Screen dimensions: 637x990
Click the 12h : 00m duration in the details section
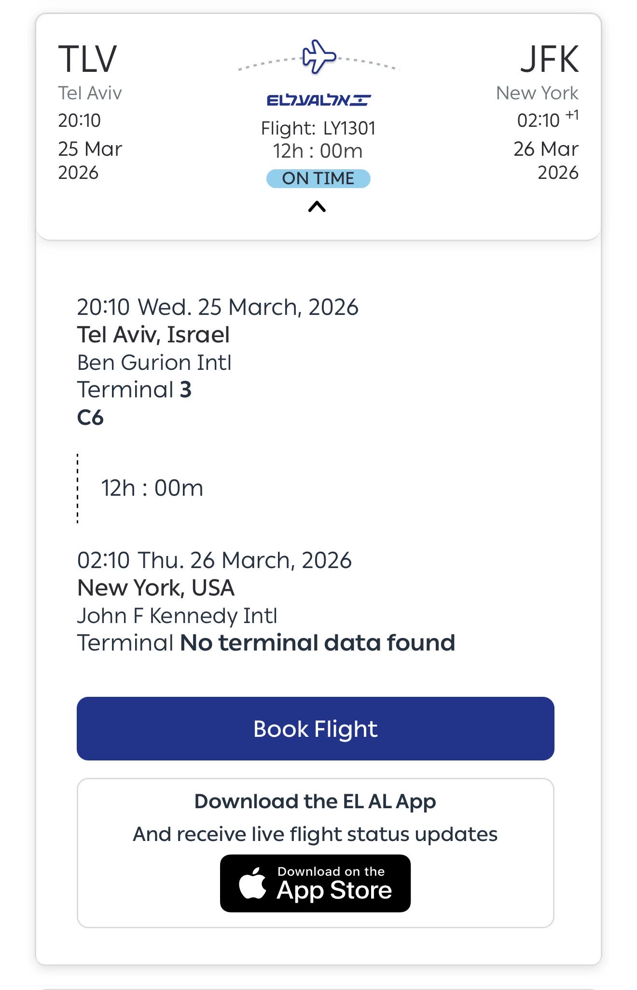tap(152, 488)
